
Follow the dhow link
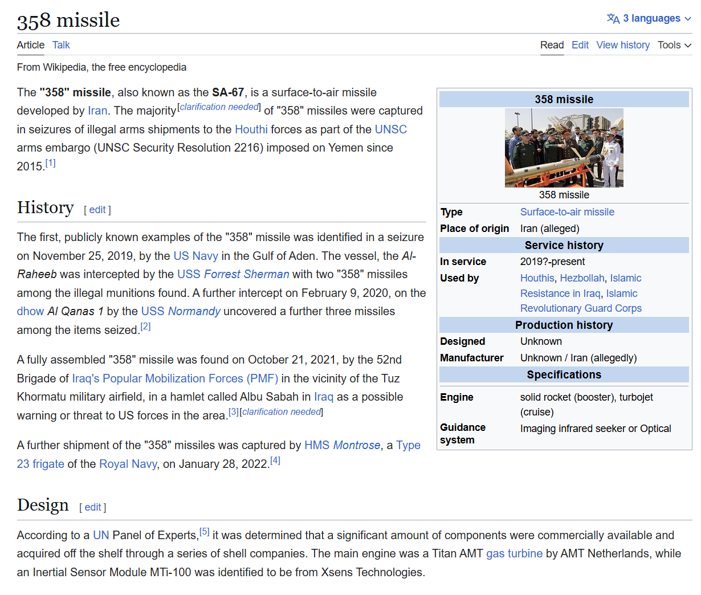click(x=30, y=311)
